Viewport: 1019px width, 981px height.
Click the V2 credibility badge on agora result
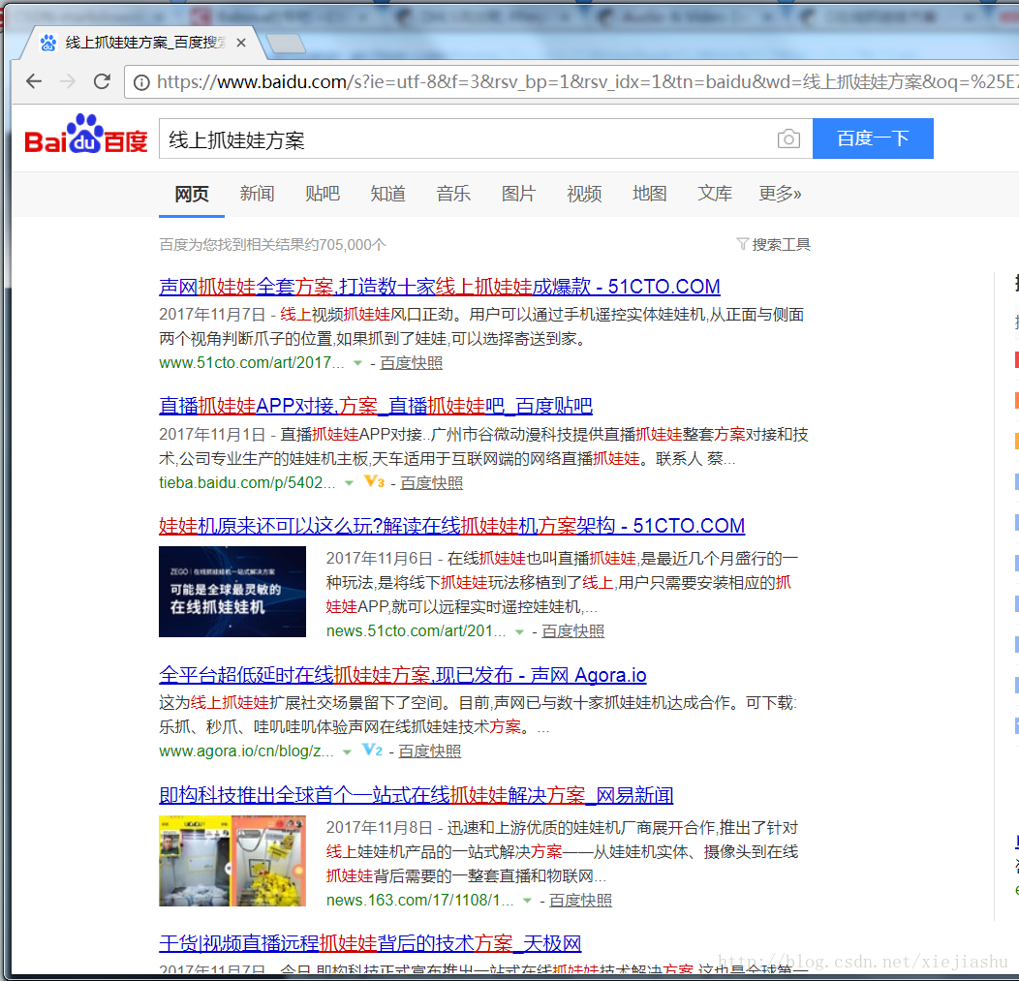372,751
